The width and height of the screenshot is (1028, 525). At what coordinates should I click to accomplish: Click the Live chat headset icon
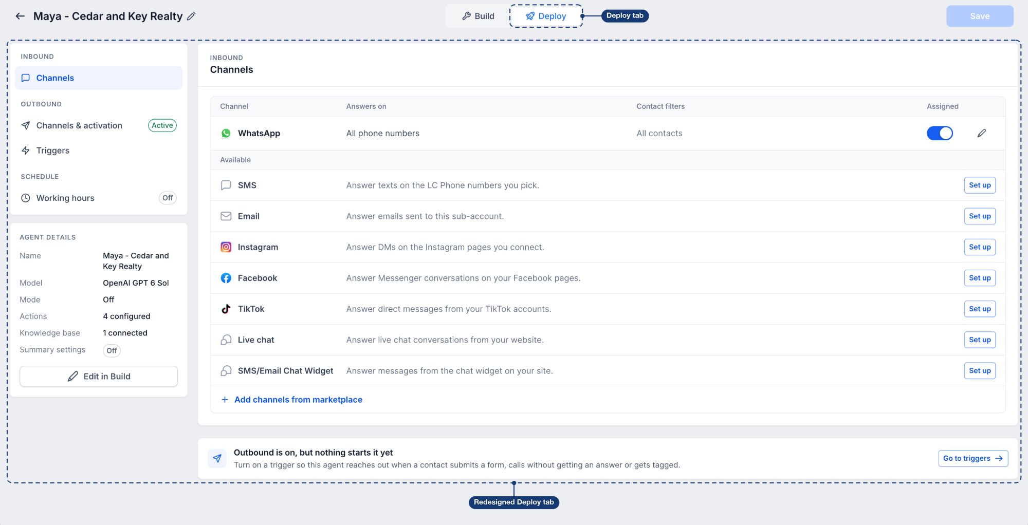click(226, 340)
